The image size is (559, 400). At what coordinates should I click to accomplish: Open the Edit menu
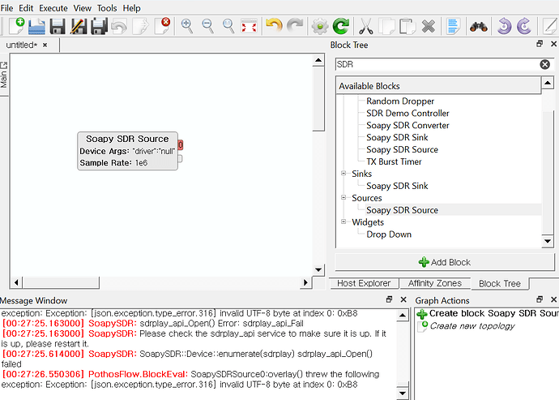tap(26, 8)
